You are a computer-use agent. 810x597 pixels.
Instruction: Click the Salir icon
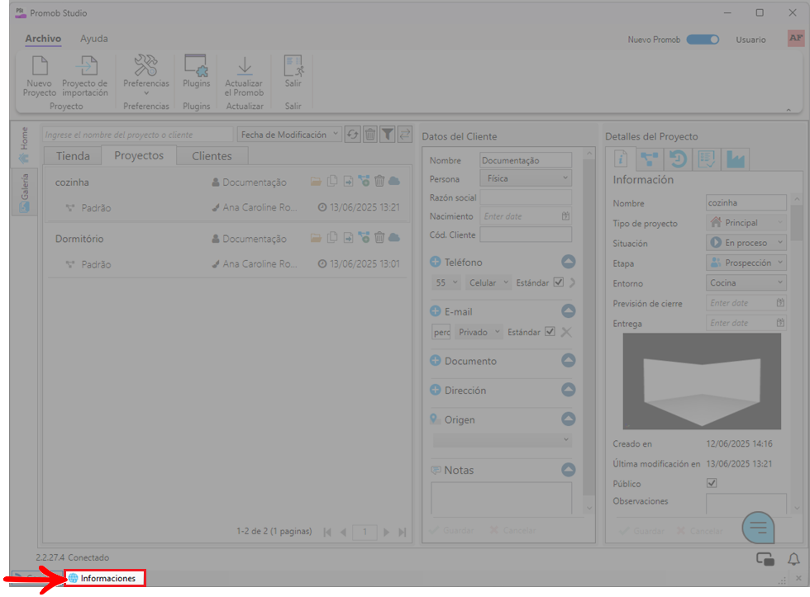293,71
